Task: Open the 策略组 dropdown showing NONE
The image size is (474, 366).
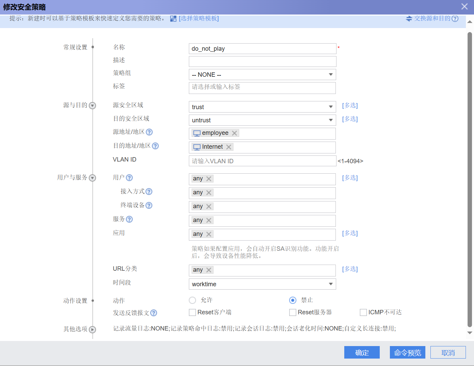Action: pos(262,75)
